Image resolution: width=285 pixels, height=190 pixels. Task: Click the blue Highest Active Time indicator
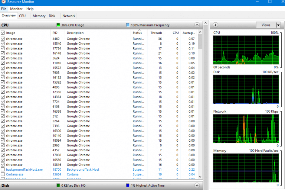pyautogui.click(x=128, y=185)
